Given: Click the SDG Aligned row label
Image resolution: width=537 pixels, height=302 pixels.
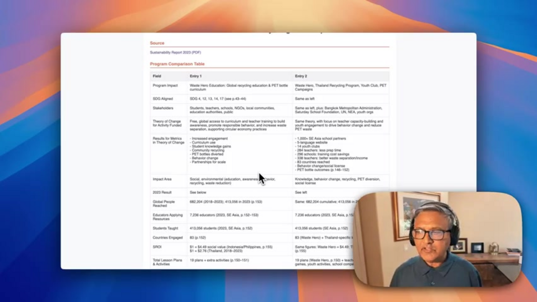Looking at the screenshot, I should pyautogui.click(x=163, y=99).
